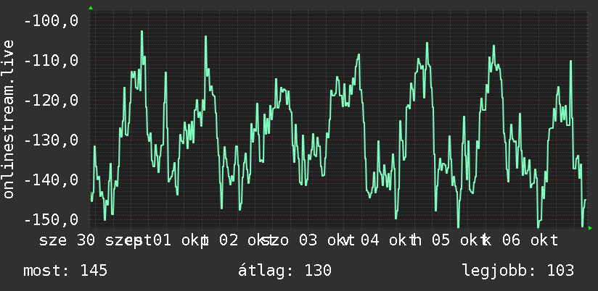Viewport: 598px width, 291px height.
Task: Click the -100,0 axis label
Action: 51,20
